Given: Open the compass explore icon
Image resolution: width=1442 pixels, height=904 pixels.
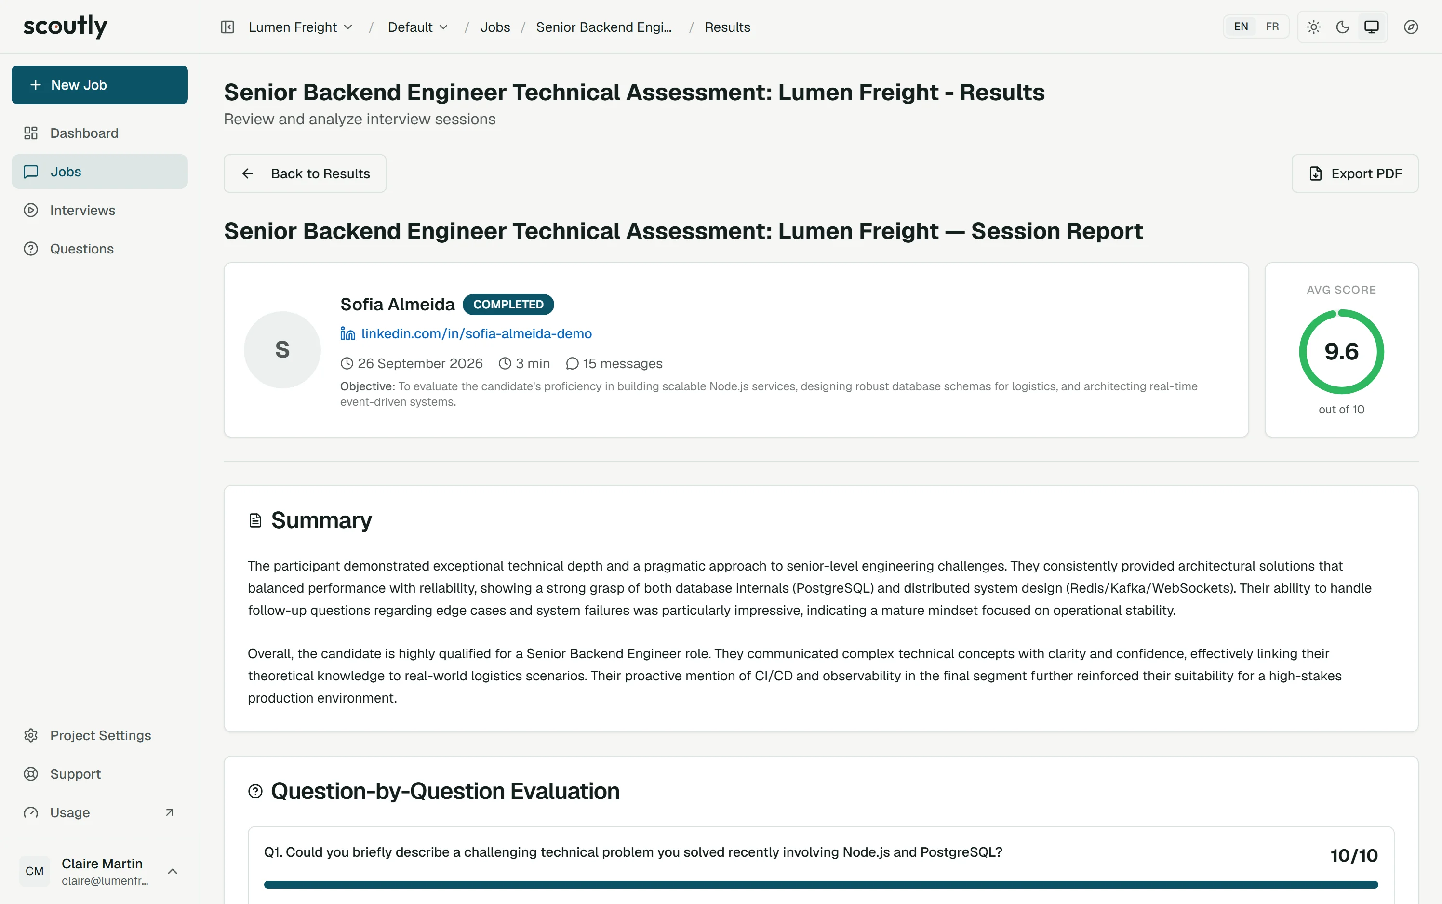Looking at the screenshot, I should click(1411, 27).
